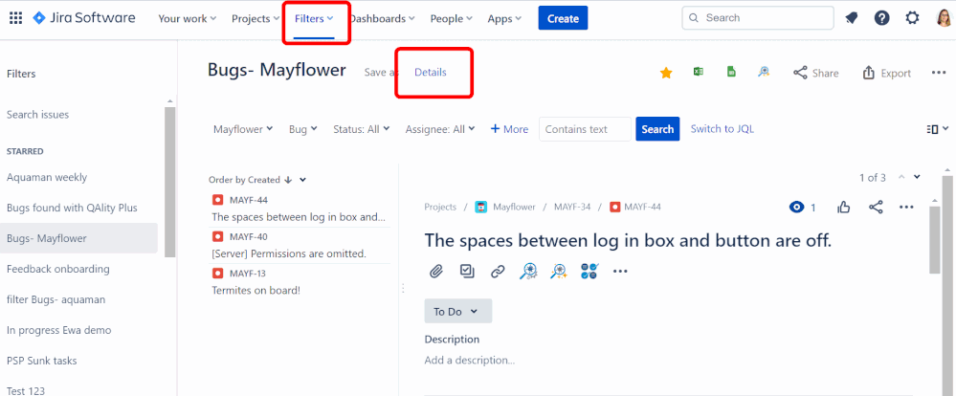Image resolution: width=956 pixels, height=396 pixels.
Task: Change the To Do status dropdown
Action: pyautogui.click(x=457, y=311)
